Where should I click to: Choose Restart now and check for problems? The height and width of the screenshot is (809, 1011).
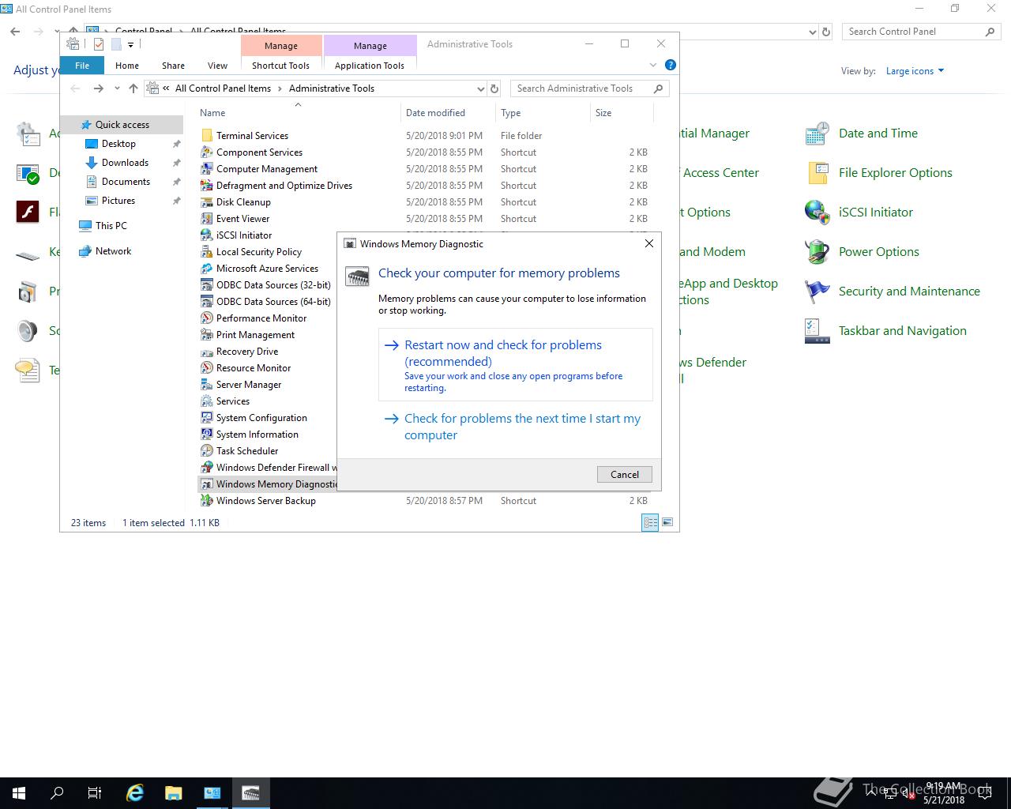click(516, 365)
